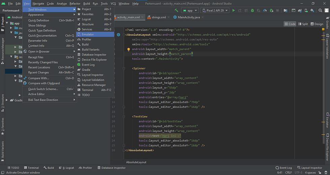
Task: Expand the Gradle Scripts tree node
Action: pyautogui.click(x=7, y=100)
